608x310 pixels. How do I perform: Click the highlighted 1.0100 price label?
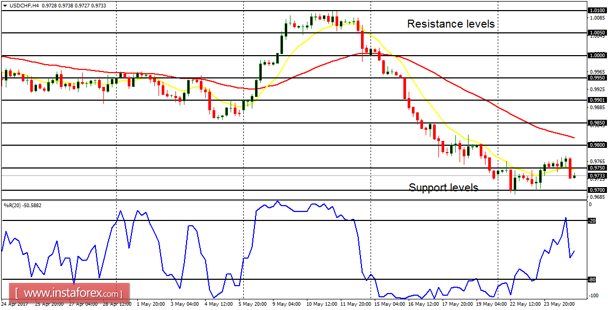(597, 10)
